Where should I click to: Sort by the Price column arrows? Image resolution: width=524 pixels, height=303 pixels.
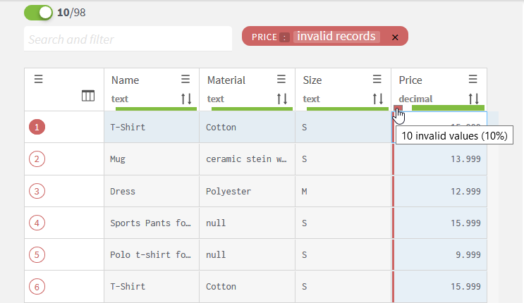click(x=474, y=99)
